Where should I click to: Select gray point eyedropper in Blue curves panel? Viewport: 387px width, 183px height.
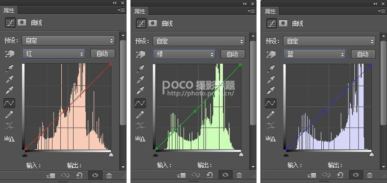click(271, 79)
